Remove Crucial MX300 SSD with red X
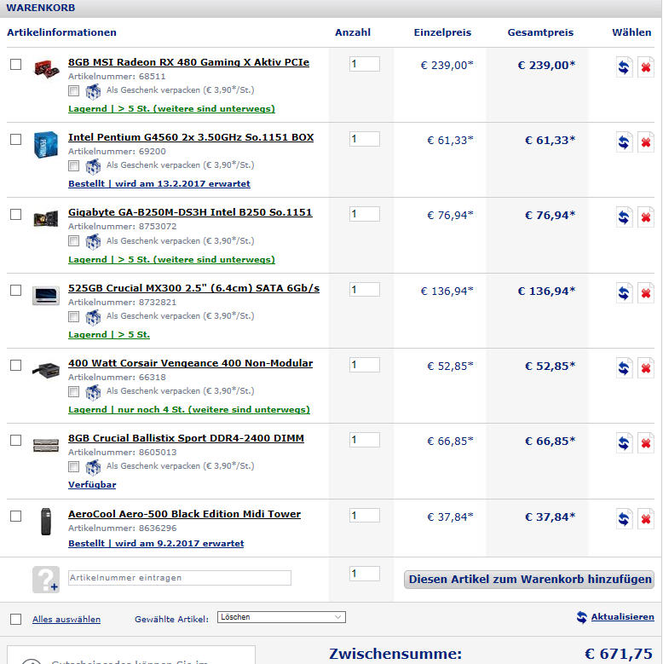This screenshot has height=664, width=663. [x=646, y=293]
